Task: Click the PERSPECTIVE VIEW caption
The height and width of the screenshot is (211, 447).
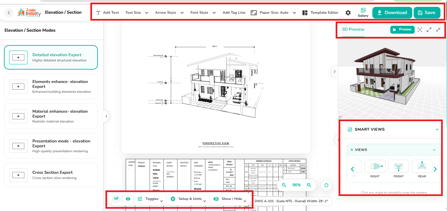Action: tap(216, 143)
